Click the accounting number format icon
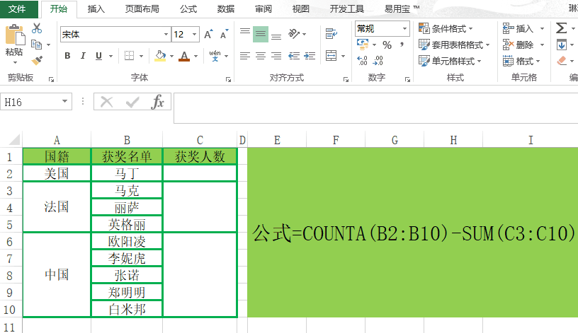The height and width of the screenshot is (333, 578). (363, 45)
